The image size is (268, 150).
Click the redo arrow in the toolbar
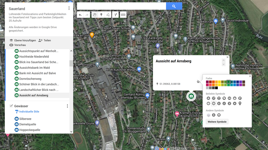point(87,15)
